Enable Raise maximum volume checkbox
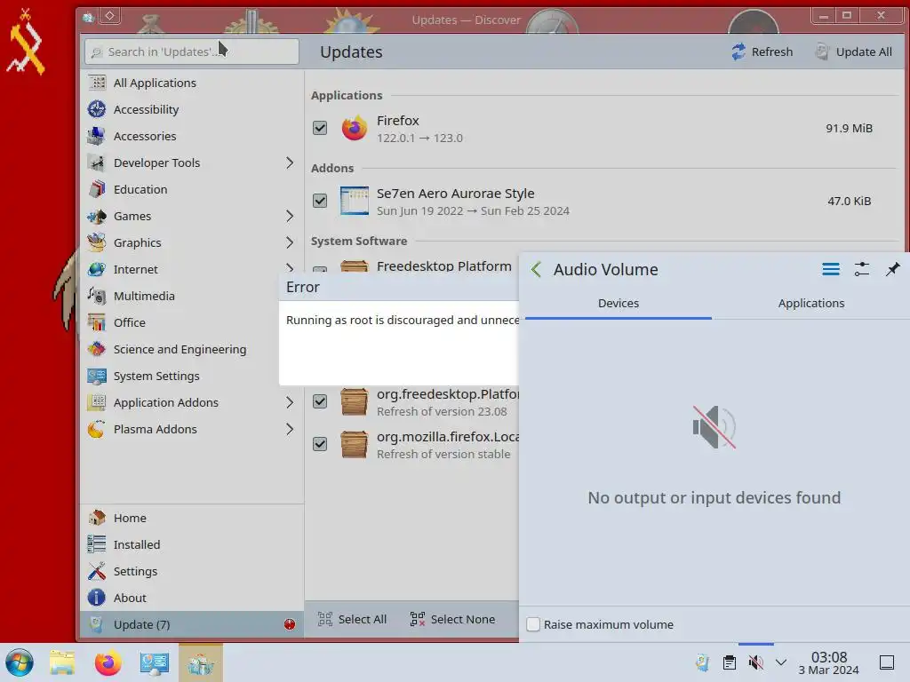 tap(533, 624)
